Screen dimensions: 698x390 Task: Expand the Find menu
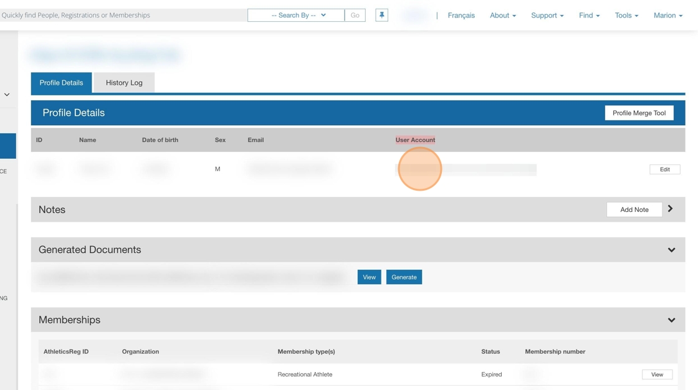(x=589, y=15)
